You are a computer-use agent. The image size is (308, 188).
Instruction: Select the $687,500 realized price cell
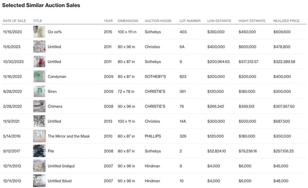pos(281,121)
